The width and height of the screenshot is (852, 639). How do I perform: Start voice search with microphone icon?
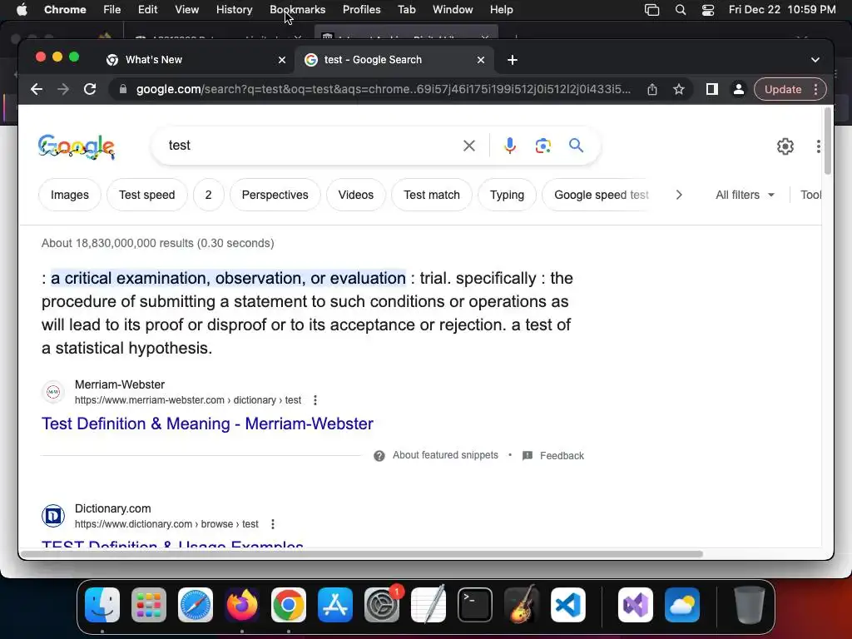(510, 146)
